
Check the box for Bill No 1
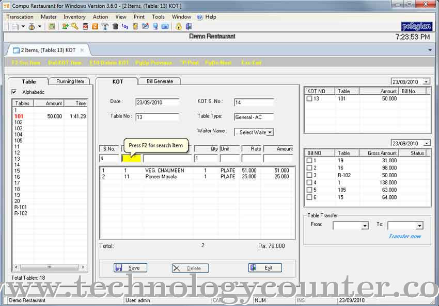coord(309,161)
